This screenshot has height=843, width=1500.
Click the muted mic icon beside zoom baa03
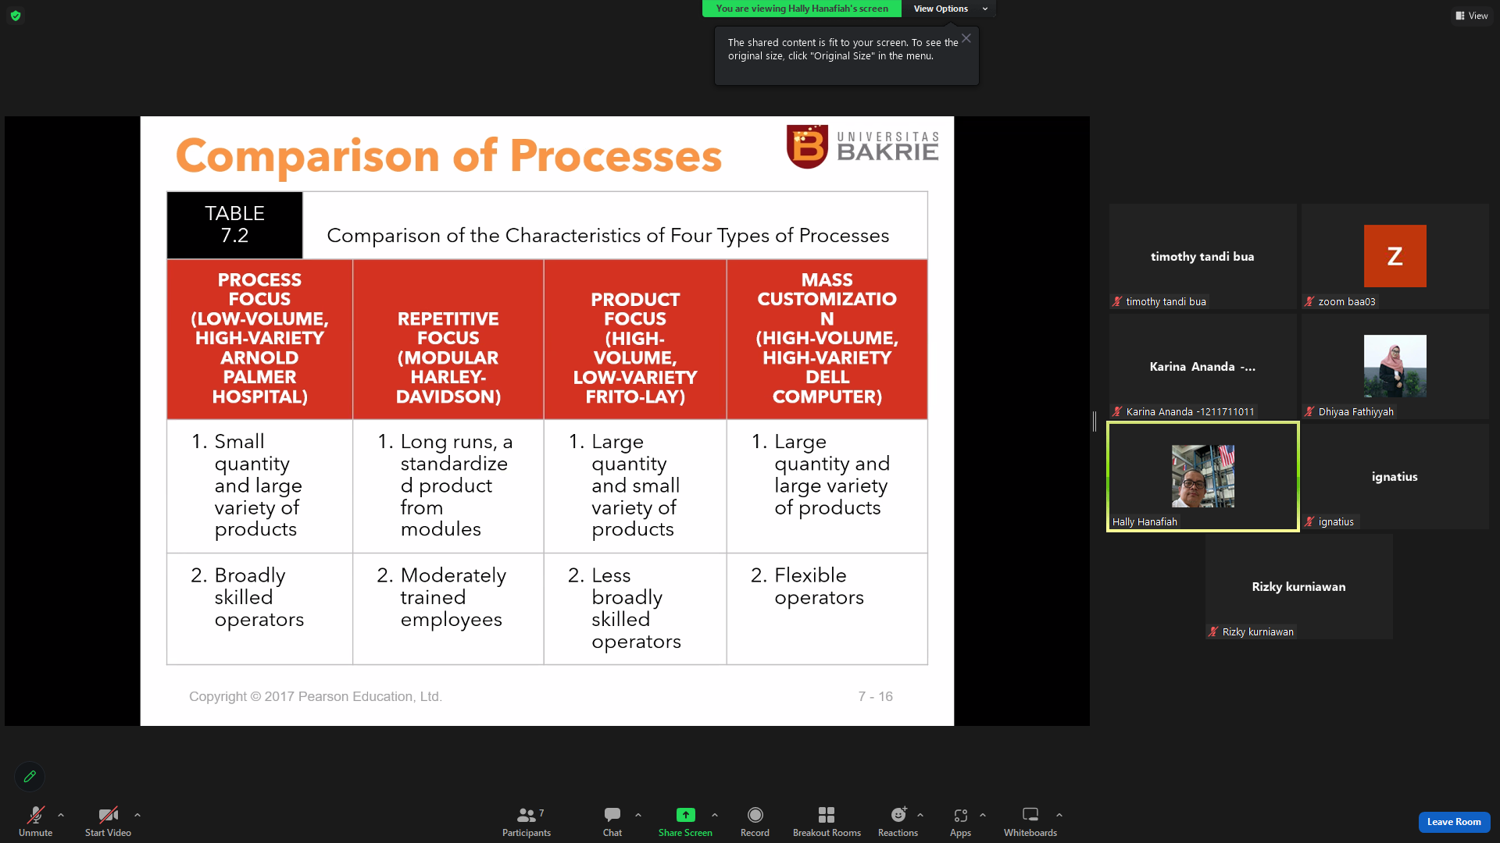tap(1309, 302)
